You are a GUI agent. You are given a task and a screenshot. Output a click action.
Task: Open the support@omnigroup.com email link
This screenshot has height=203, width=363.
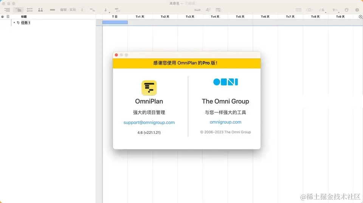tap(149, 122)
